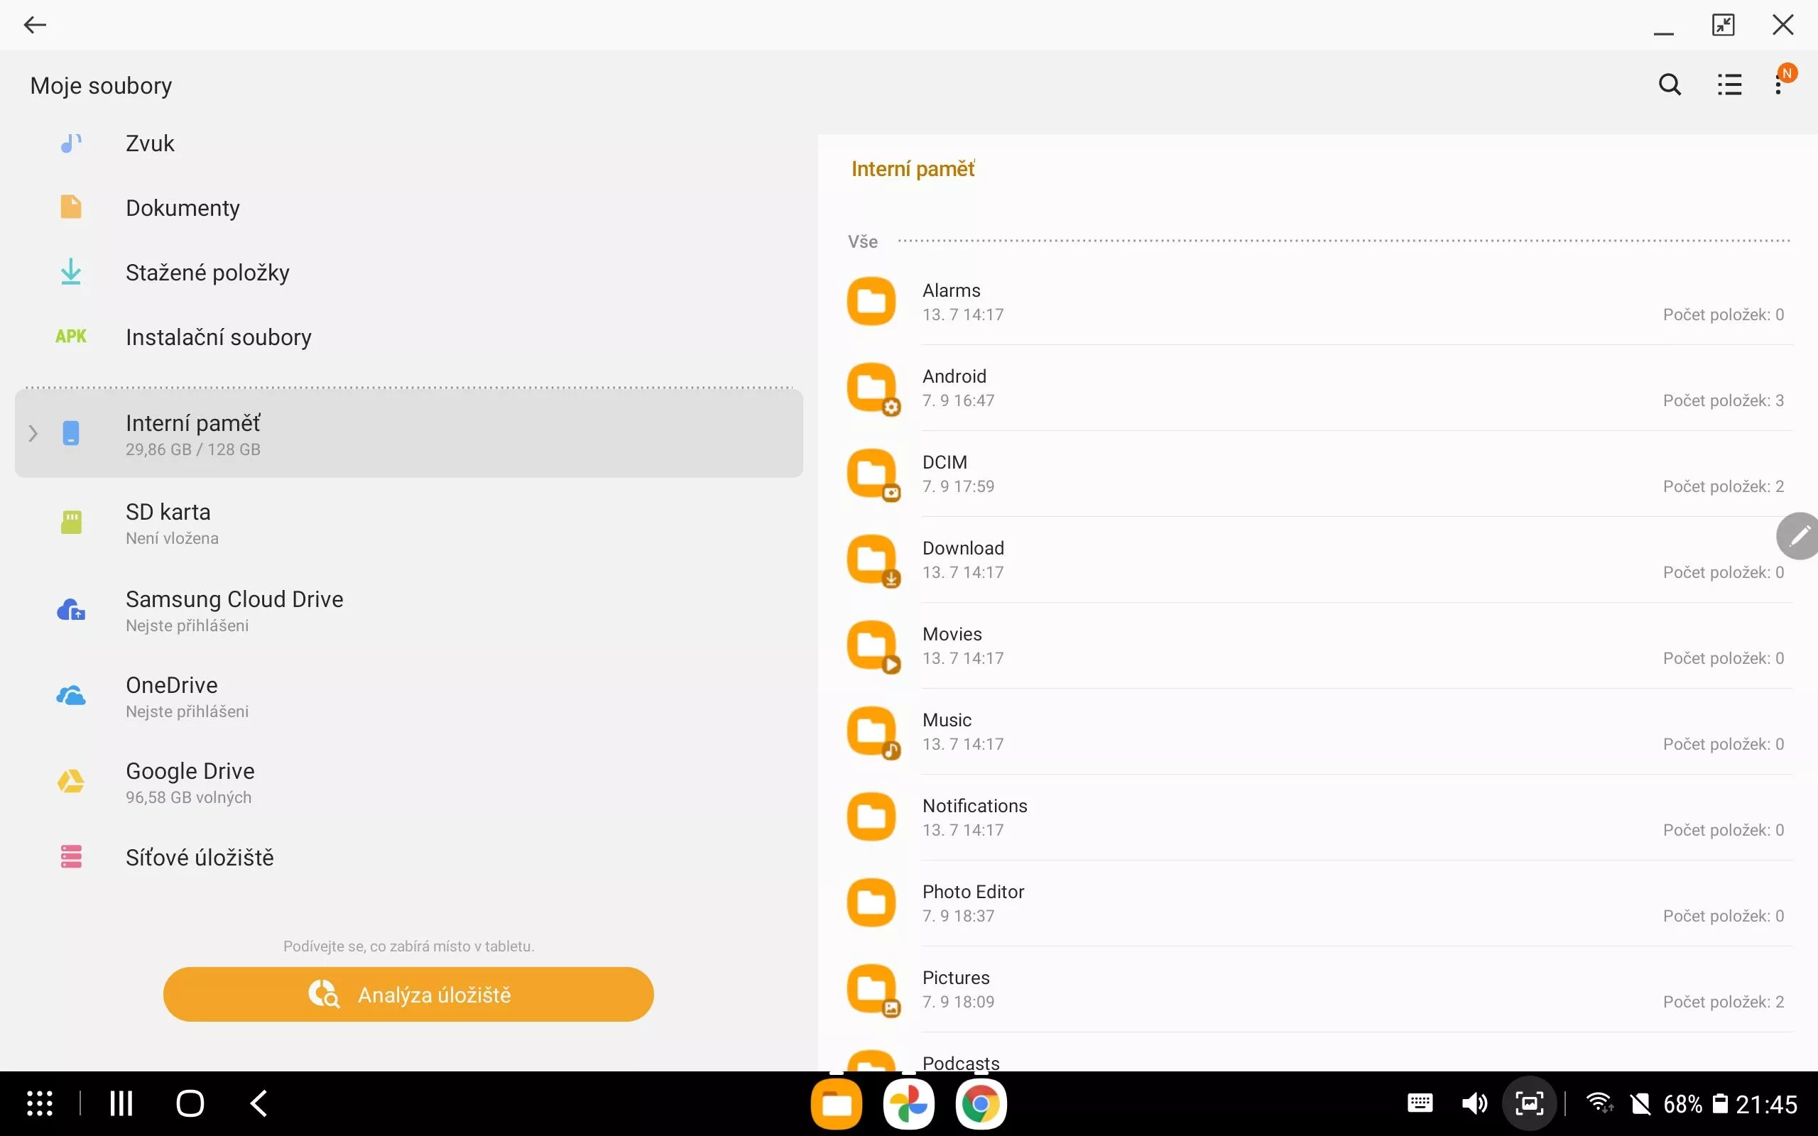
Task: Open My Files app in taskbar
Action: tap(836, 1103)
